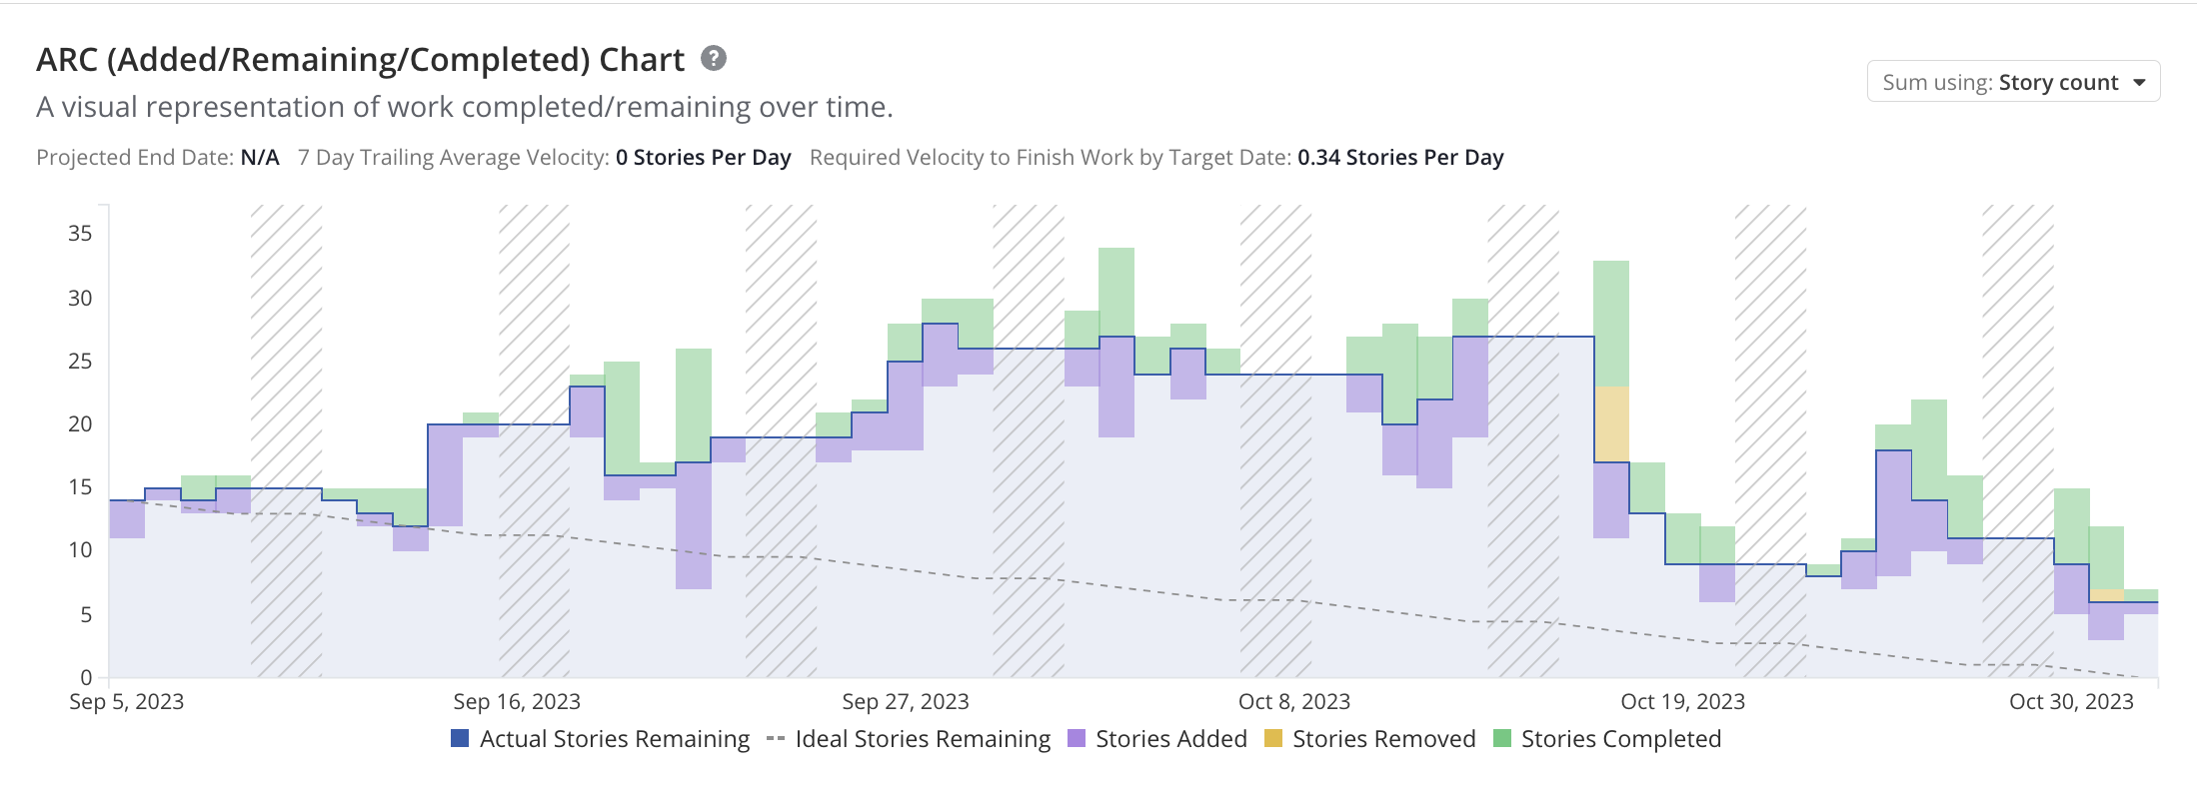The image size is (2197, 787).
Task: Click the 0 Stories Per Day velocity value
Action: [x=703, y=158]
